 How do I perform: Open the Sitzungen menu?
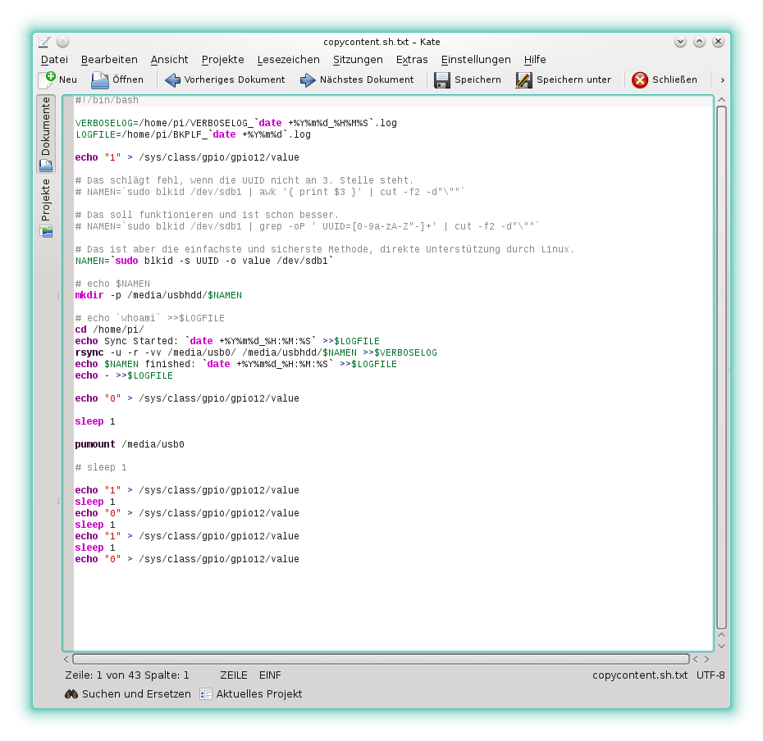pos(358,59)
